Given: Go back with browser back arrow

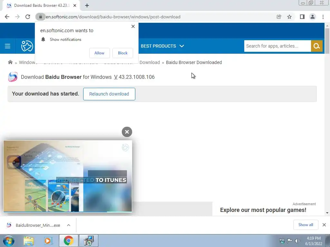Looking at the screenshot, I should click(7, 17).
